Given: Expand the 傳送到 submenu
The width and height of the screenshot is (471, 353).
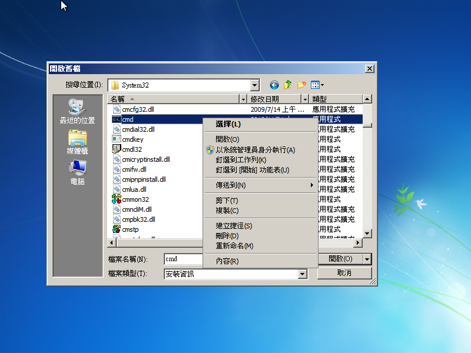Looking at the screenshot, I should [x=261, y=185].
